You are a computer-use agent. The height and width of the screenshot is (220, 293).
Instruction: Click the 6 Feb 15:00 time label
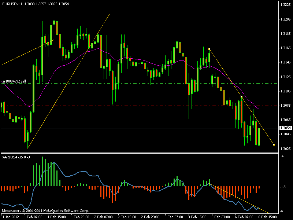point(267,217)
